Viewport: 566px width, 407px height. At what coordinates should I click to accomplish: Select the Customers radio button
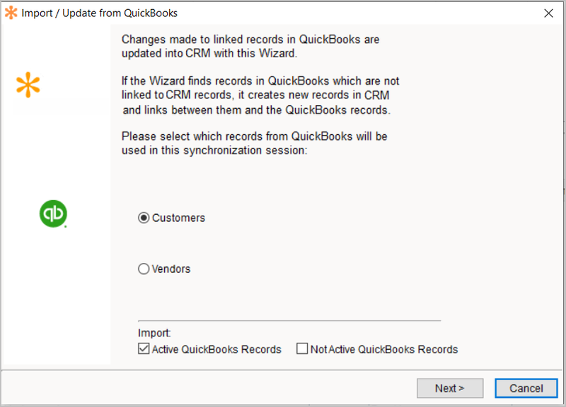coord(144,218)
